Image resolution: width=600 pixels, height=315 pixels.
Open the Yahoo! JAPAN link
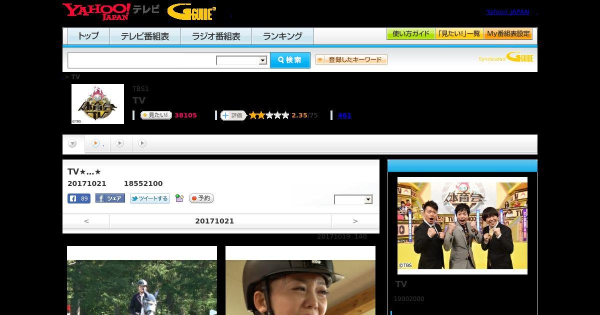coord(507,12)
